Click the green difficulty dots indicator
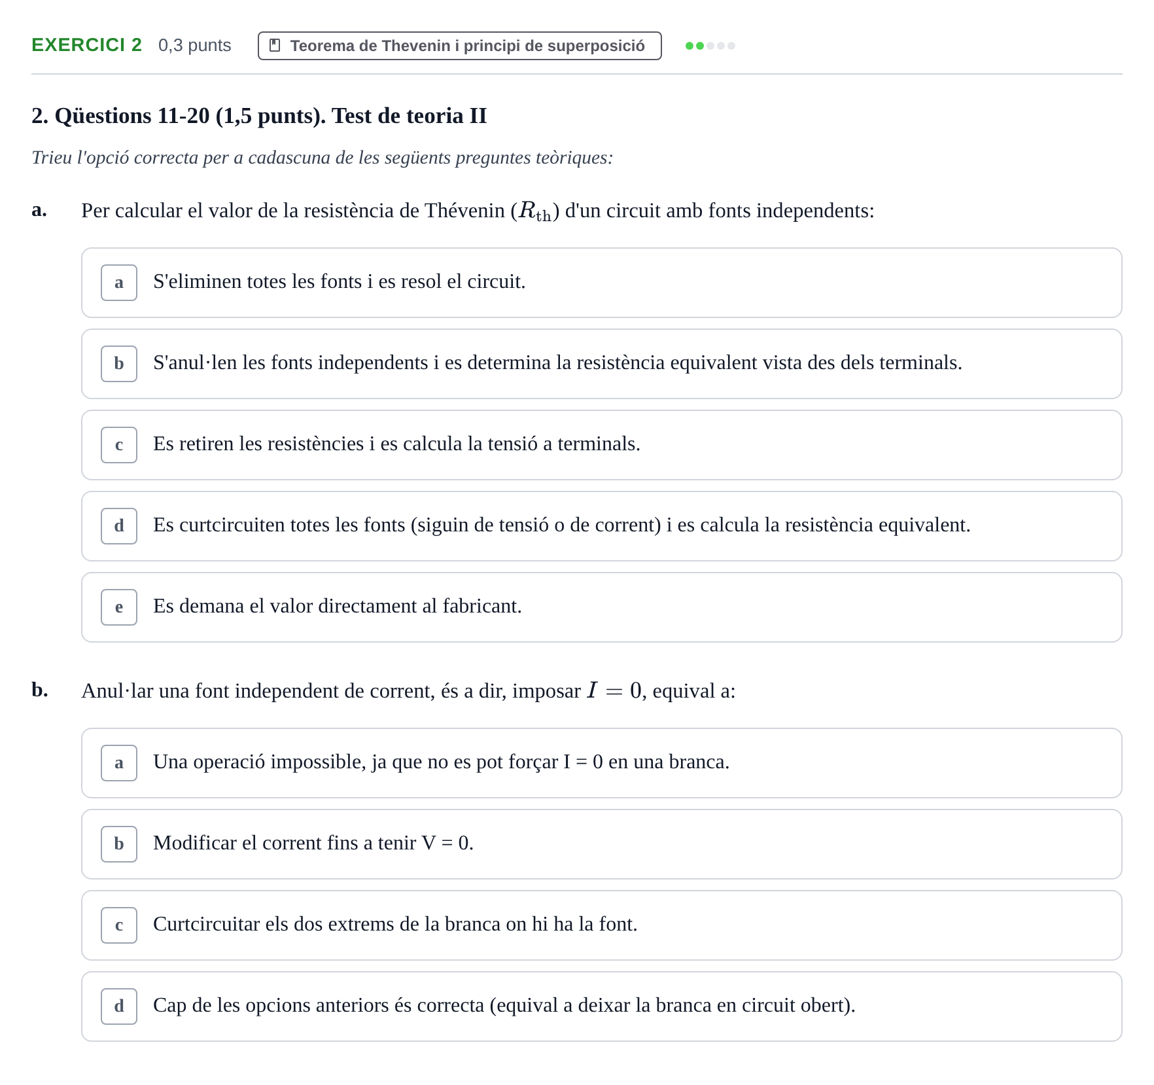The height and width of the screenshot is (1085, 1154). [x=710, y=46]
